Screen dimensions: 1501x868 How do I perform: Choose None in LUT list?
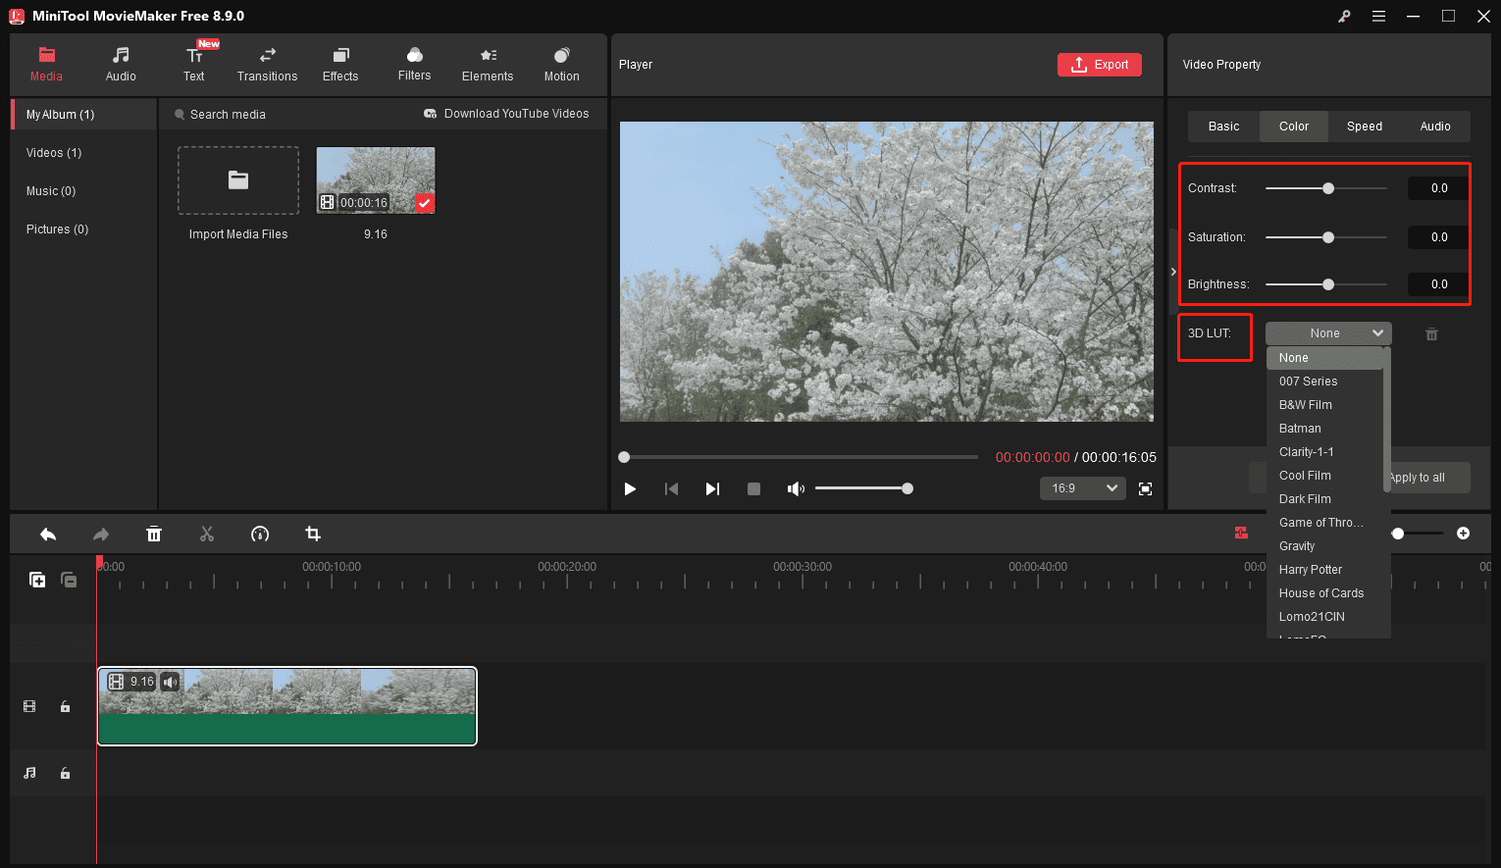1324,358
